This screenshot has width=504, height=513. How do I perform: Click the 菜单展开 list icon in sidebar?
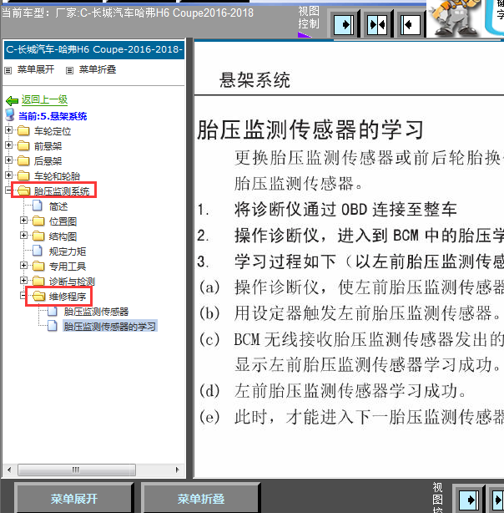tap(8, 70)
